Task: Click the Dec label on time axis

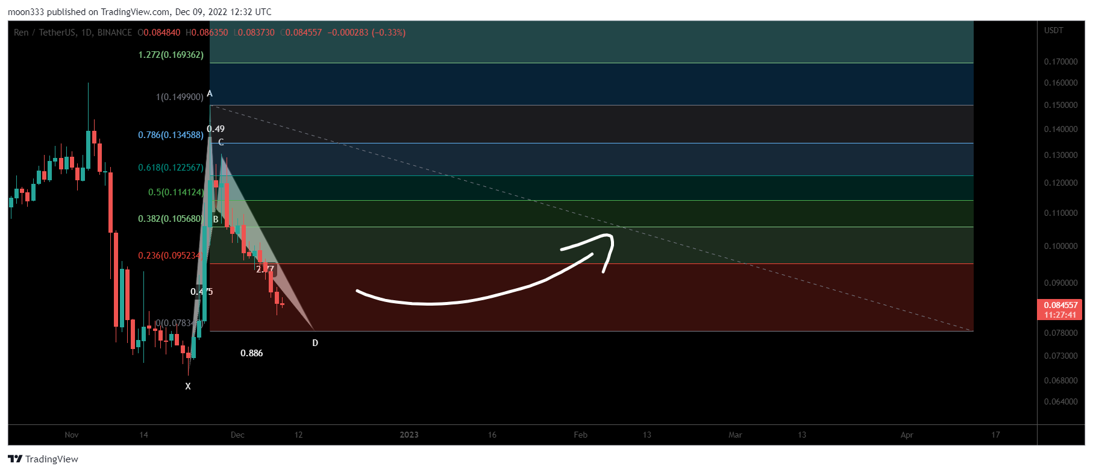Action: pyautogui.click(x=237, y=435)
